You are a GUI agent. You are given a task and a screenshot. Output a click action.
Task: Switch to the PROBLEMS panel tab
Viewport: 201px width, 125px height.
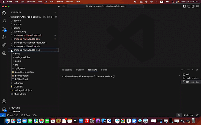[x=67, y=70]
